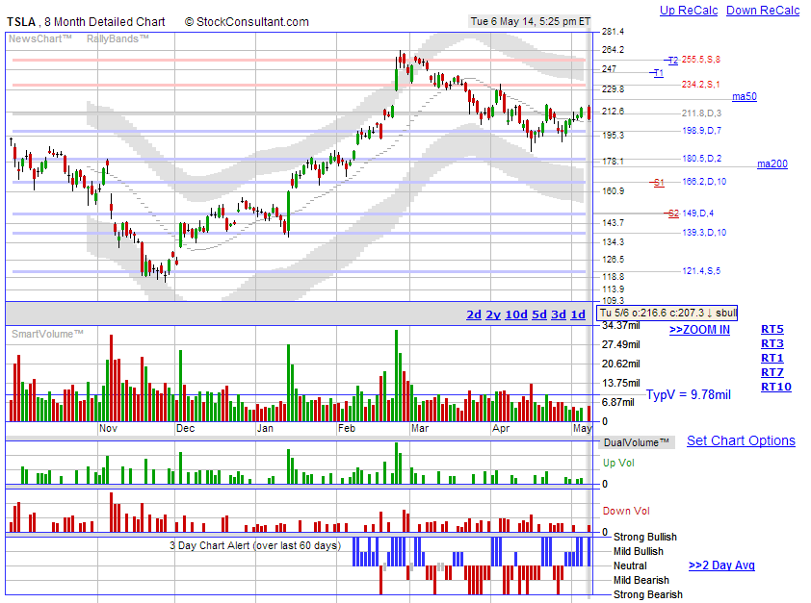Switch to the 10d chart view
The width and height of the screenshot is (811, 603).
[x=516, y=314]
